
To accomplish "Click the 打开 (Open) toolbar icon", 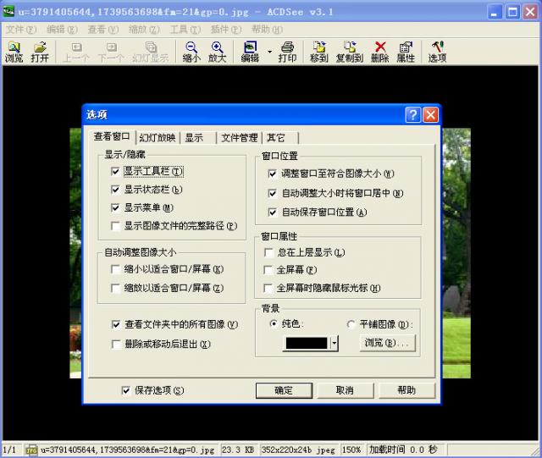I will click(39, 52).
